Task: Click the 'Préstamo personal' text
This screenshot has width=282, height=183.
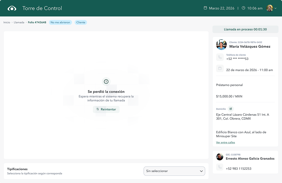Action: tap(229, 85)
